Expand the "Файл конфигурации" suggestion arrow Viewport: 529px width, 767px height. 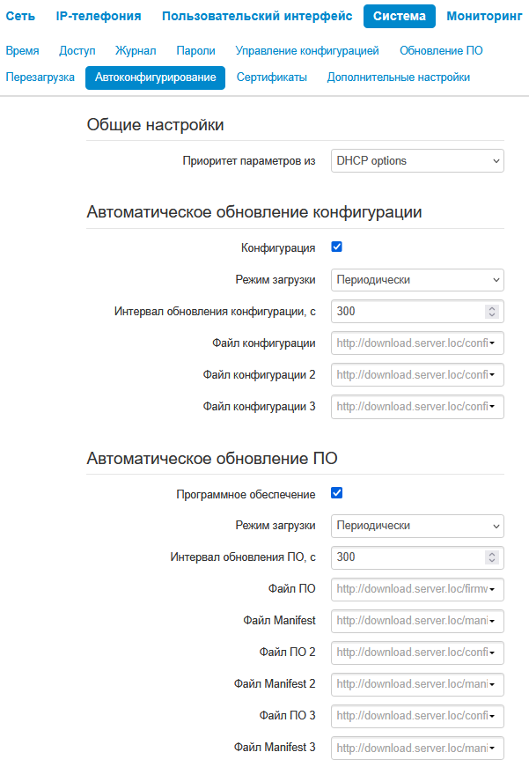492,343
